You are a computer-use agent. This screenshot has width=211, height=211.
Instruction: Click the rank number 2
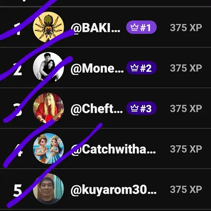(18, 69)
